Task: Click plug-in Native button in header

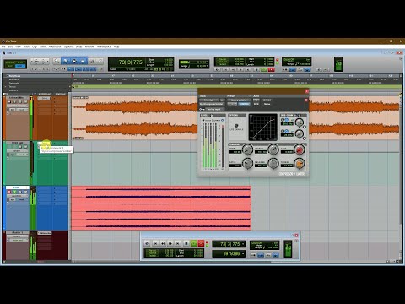Action: tap(267, 104)
